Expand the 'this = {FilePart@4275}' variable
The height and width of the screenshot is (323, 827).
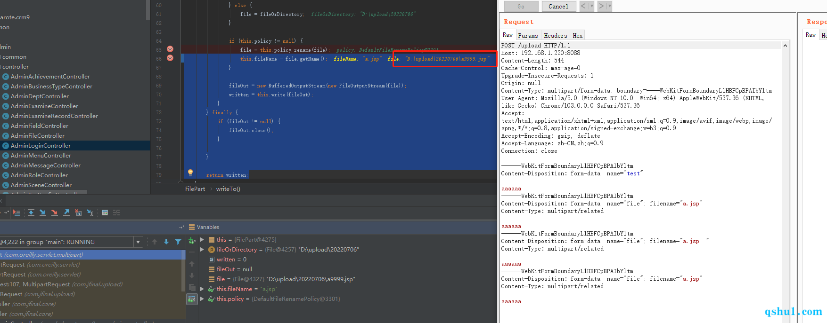pyautogui.click(x=202, y=240)
